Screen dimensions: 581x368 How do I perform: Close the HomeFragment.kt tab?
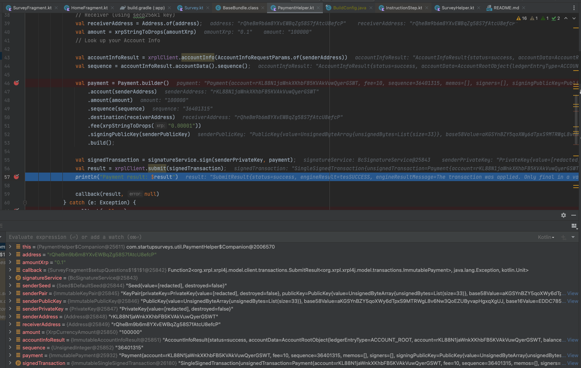tap(112, 8)
